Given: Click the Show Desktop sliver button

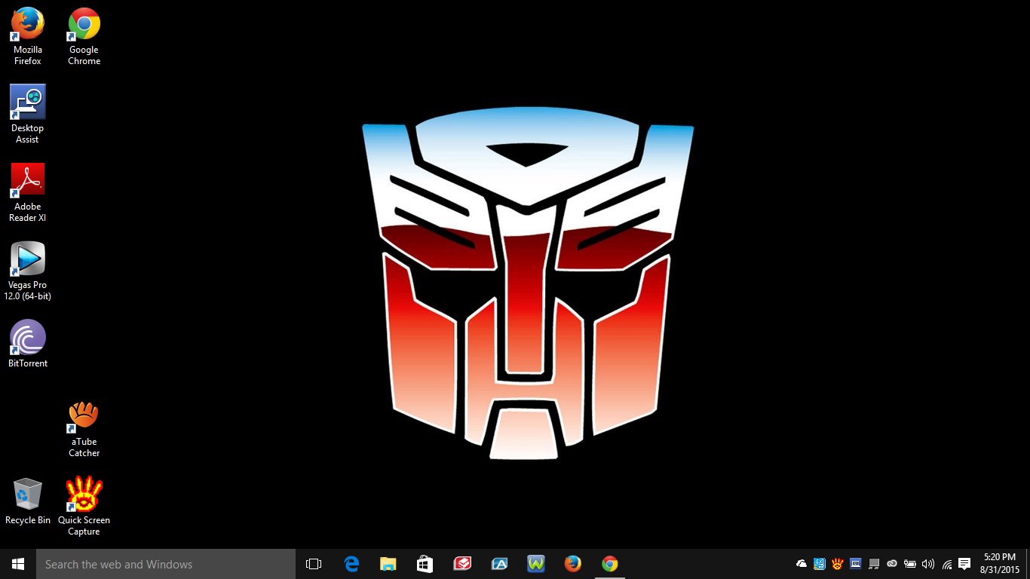Looking at the screenshot, I should [x=1028, y=564].
